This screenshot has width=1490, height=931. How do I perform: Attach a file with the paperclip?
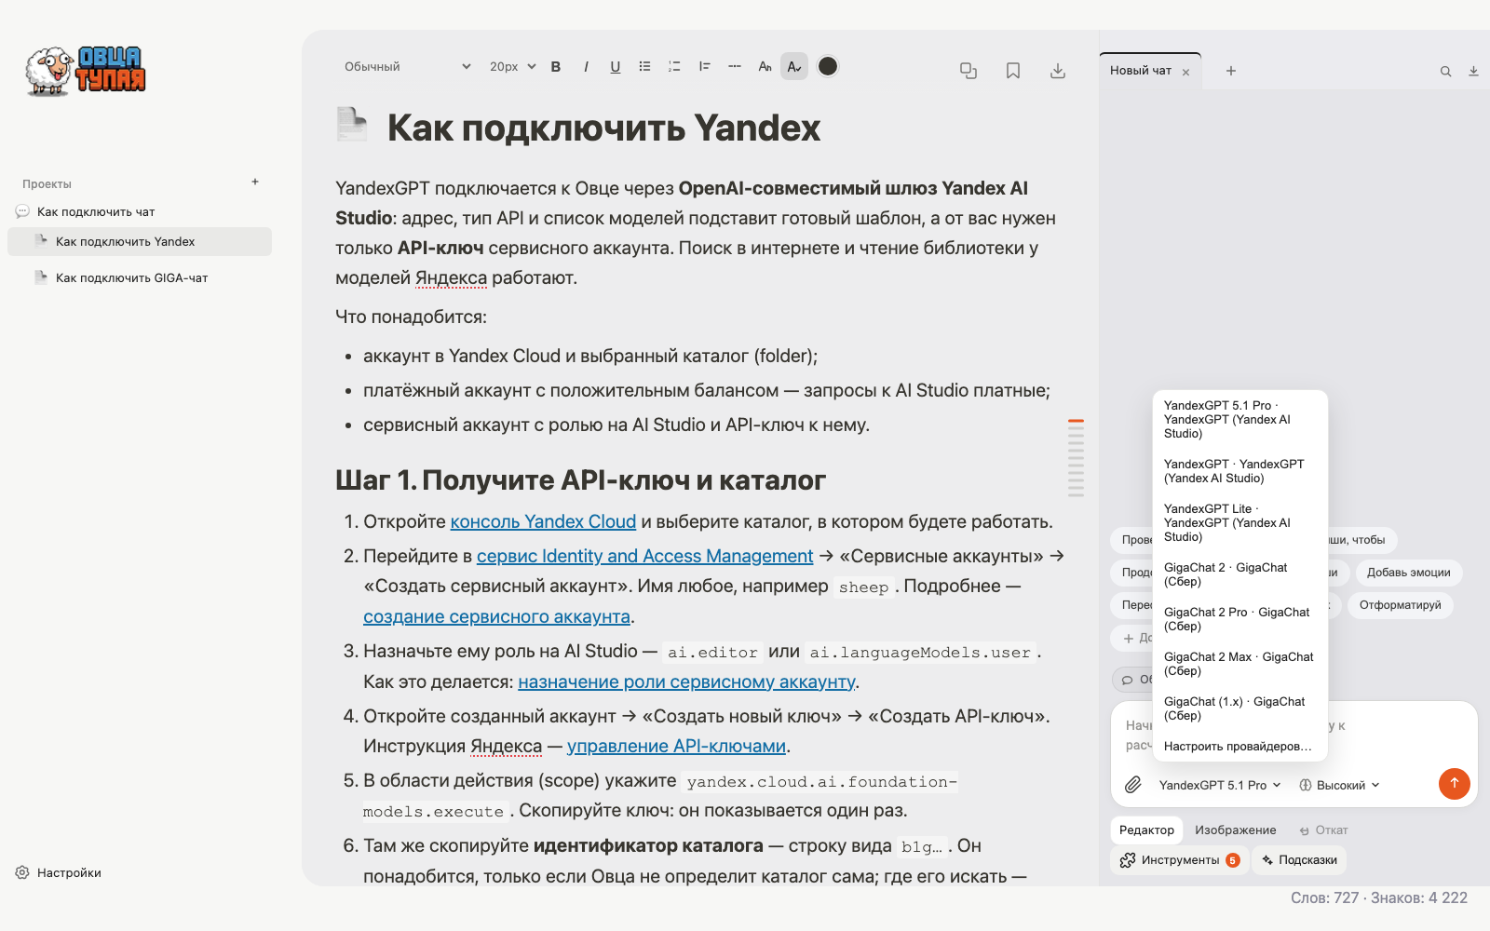[1133, 785]
